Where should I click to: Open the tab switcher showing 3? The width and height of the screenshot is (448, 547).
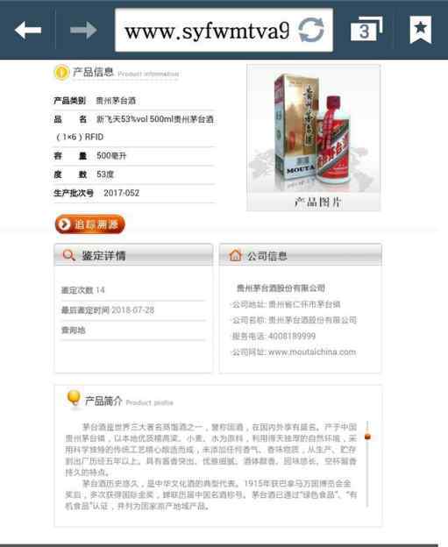coord(366,29)
